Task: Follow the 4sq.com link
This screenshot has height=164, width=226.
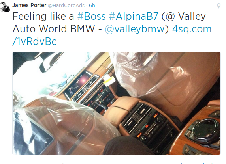Action: pos(192,29)
